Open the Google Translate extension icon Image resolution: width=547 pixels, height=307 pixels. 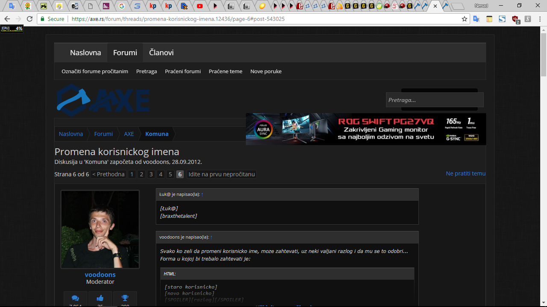tap(476, 19)
